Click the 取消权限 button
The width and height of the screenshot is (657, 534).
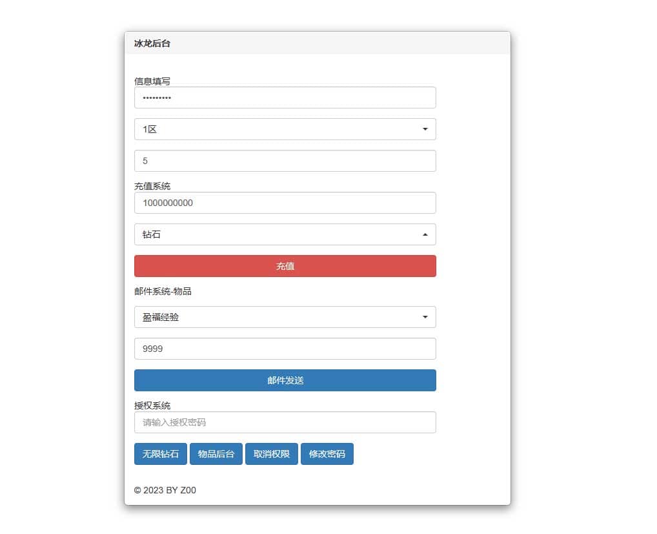tap(272, 454)
